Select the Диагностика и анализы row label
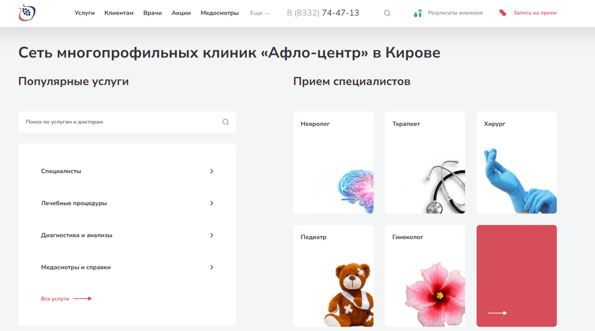This screenshot has height=331, width=595. pyautogui.click(x=77, y=235)
